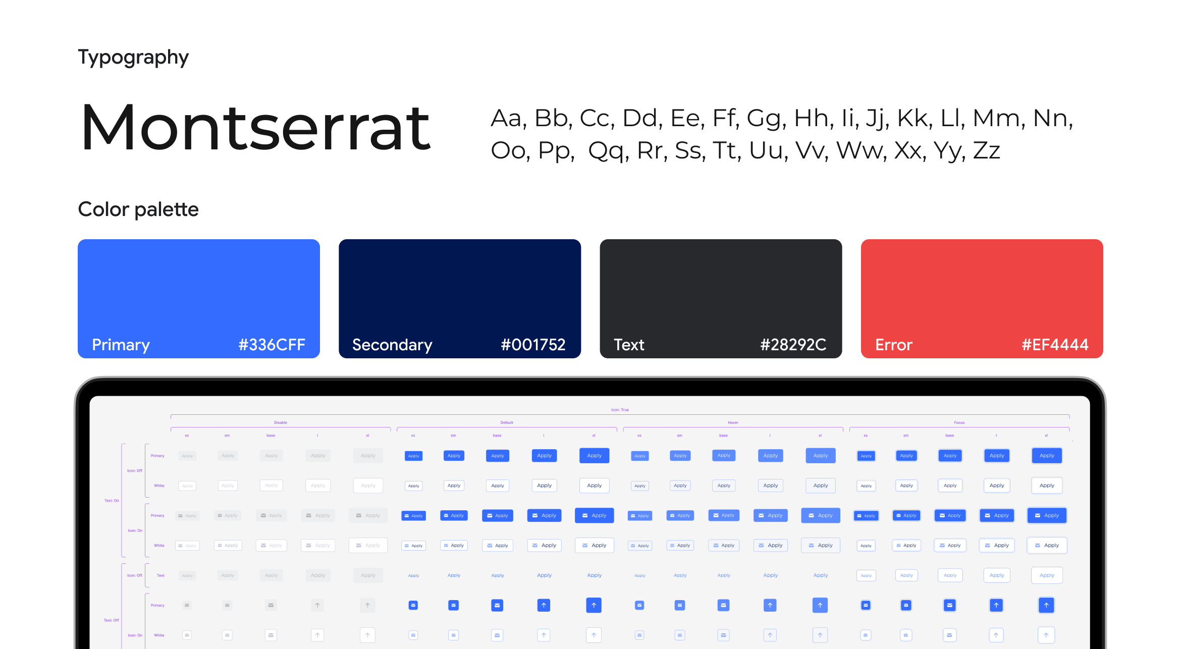Image resolution: width=1181 pixels, height=649 pixels.
Task: Click the Focus xl Primary Apply button with mail icon
Action: pyautogui.click(x=1047, y=515)
